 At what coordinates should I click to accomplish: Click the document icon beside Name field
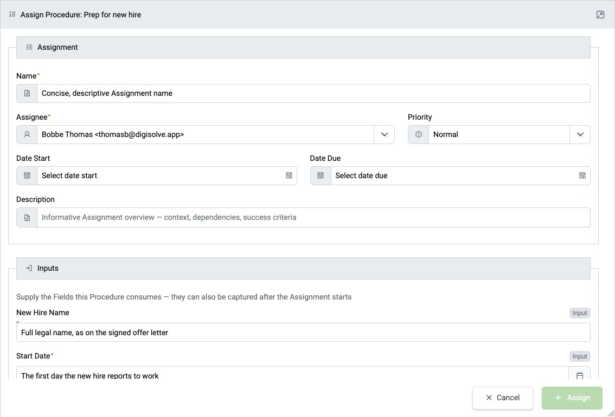click(27, 94)
